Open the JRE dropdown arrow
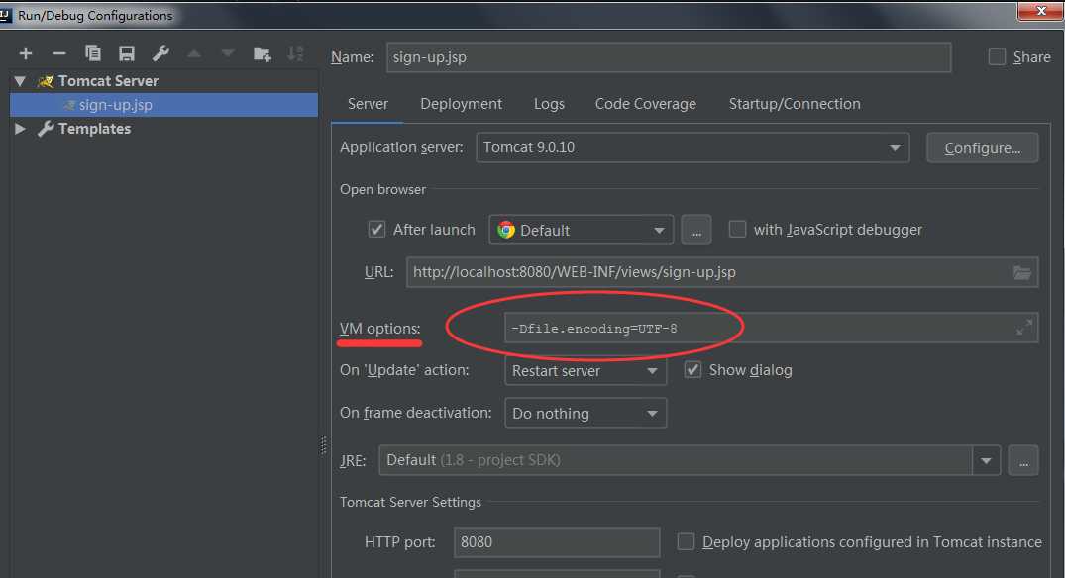Image resolution: width=1065 pixels, height=578 pixels. (986, 460)
